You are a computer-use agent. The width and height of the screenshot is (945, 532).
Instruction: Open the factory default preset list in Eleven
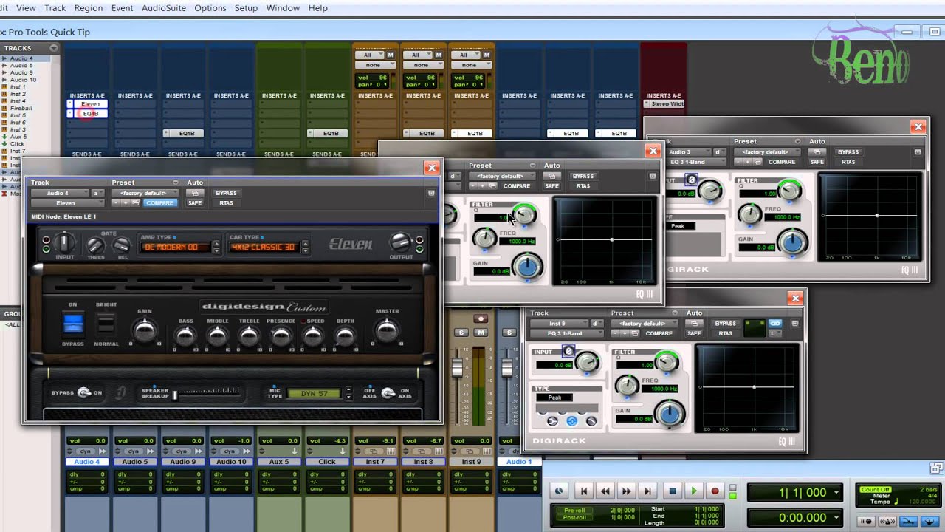point(144,193)
